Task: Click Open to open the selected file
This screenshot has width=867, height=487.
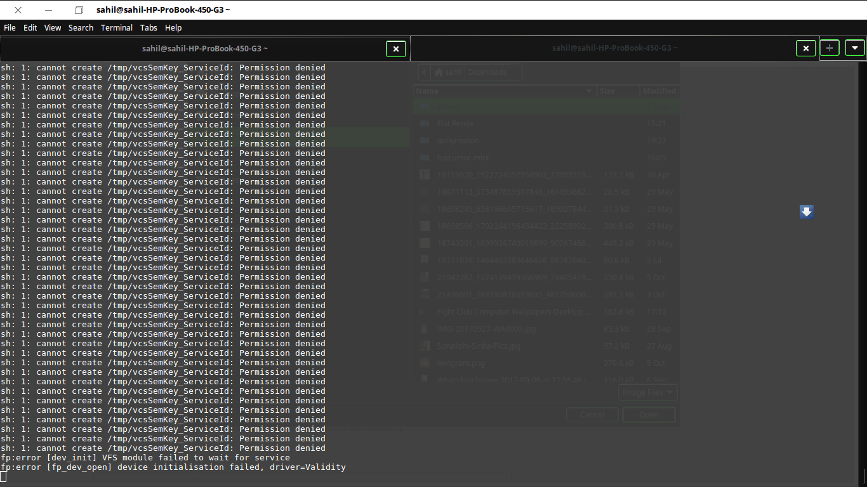Action: pyautogui.click(x=649, y=414)
